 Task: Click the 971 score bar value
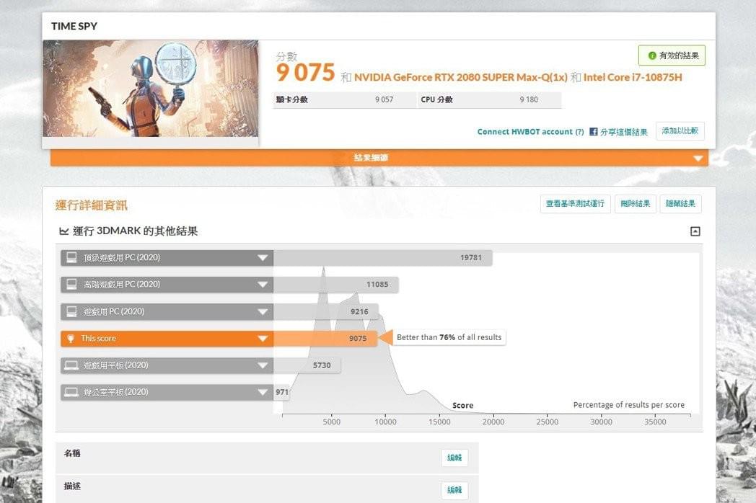(x=282, y=392)
